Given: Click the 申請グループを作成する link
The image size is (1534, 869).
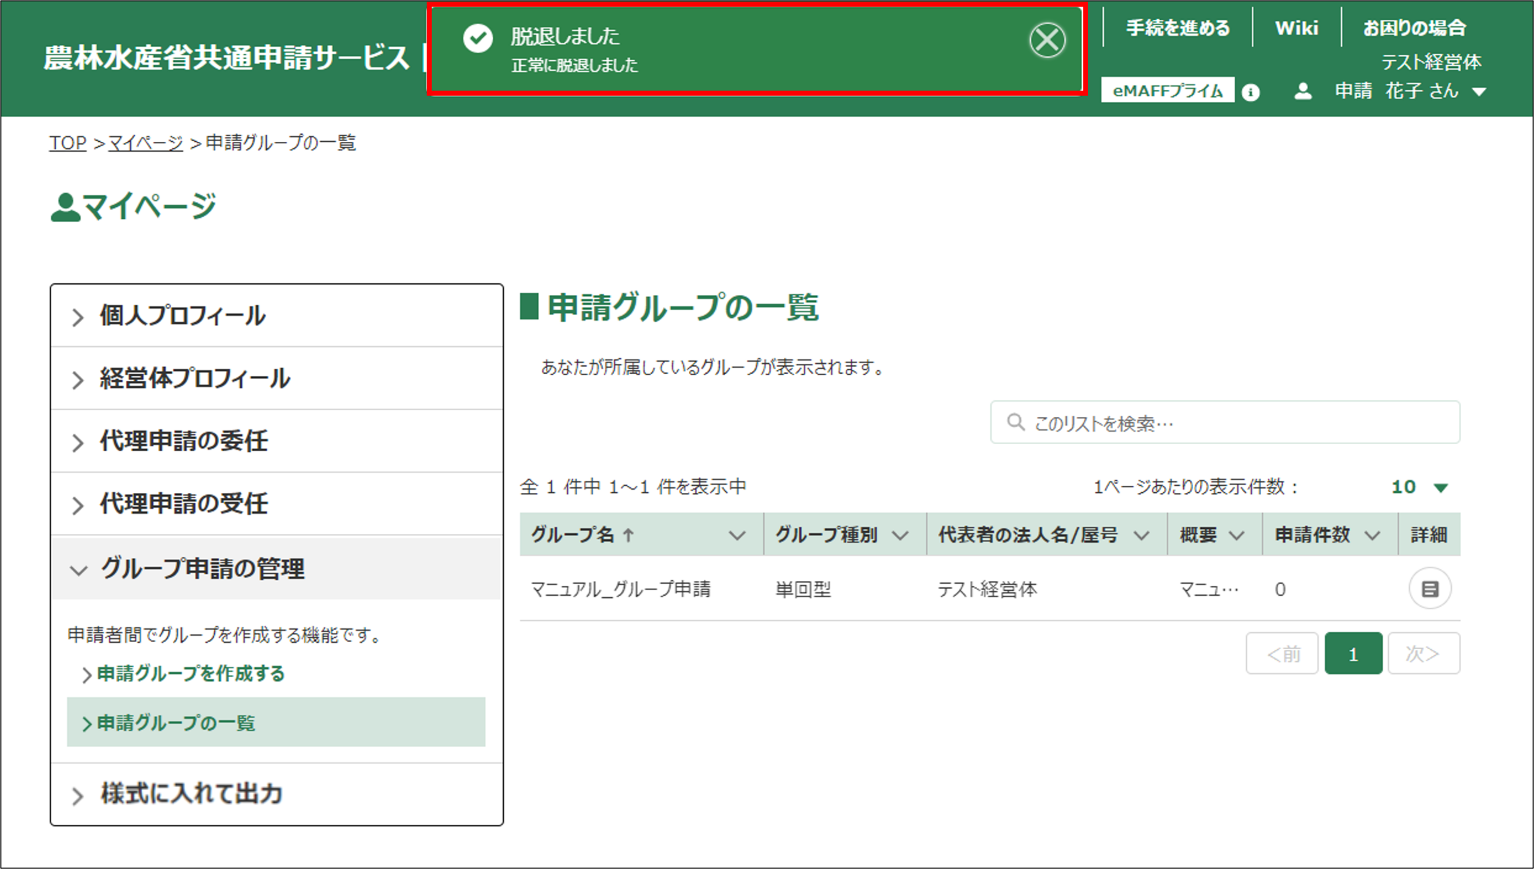Looking at the screenshot, I should 190,673.
